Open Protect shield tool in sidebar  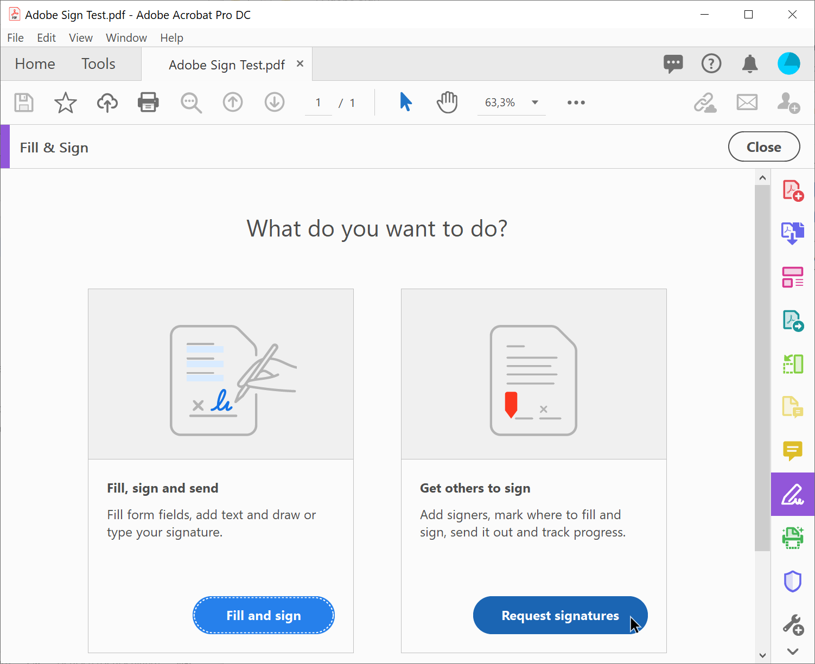pyautogui.click(x=793, y=581)
